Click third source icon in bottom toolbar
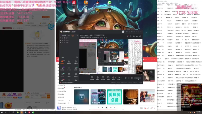The width and height of the screenshot is (202, 114). pyautogui.click(x=103, y=78)
